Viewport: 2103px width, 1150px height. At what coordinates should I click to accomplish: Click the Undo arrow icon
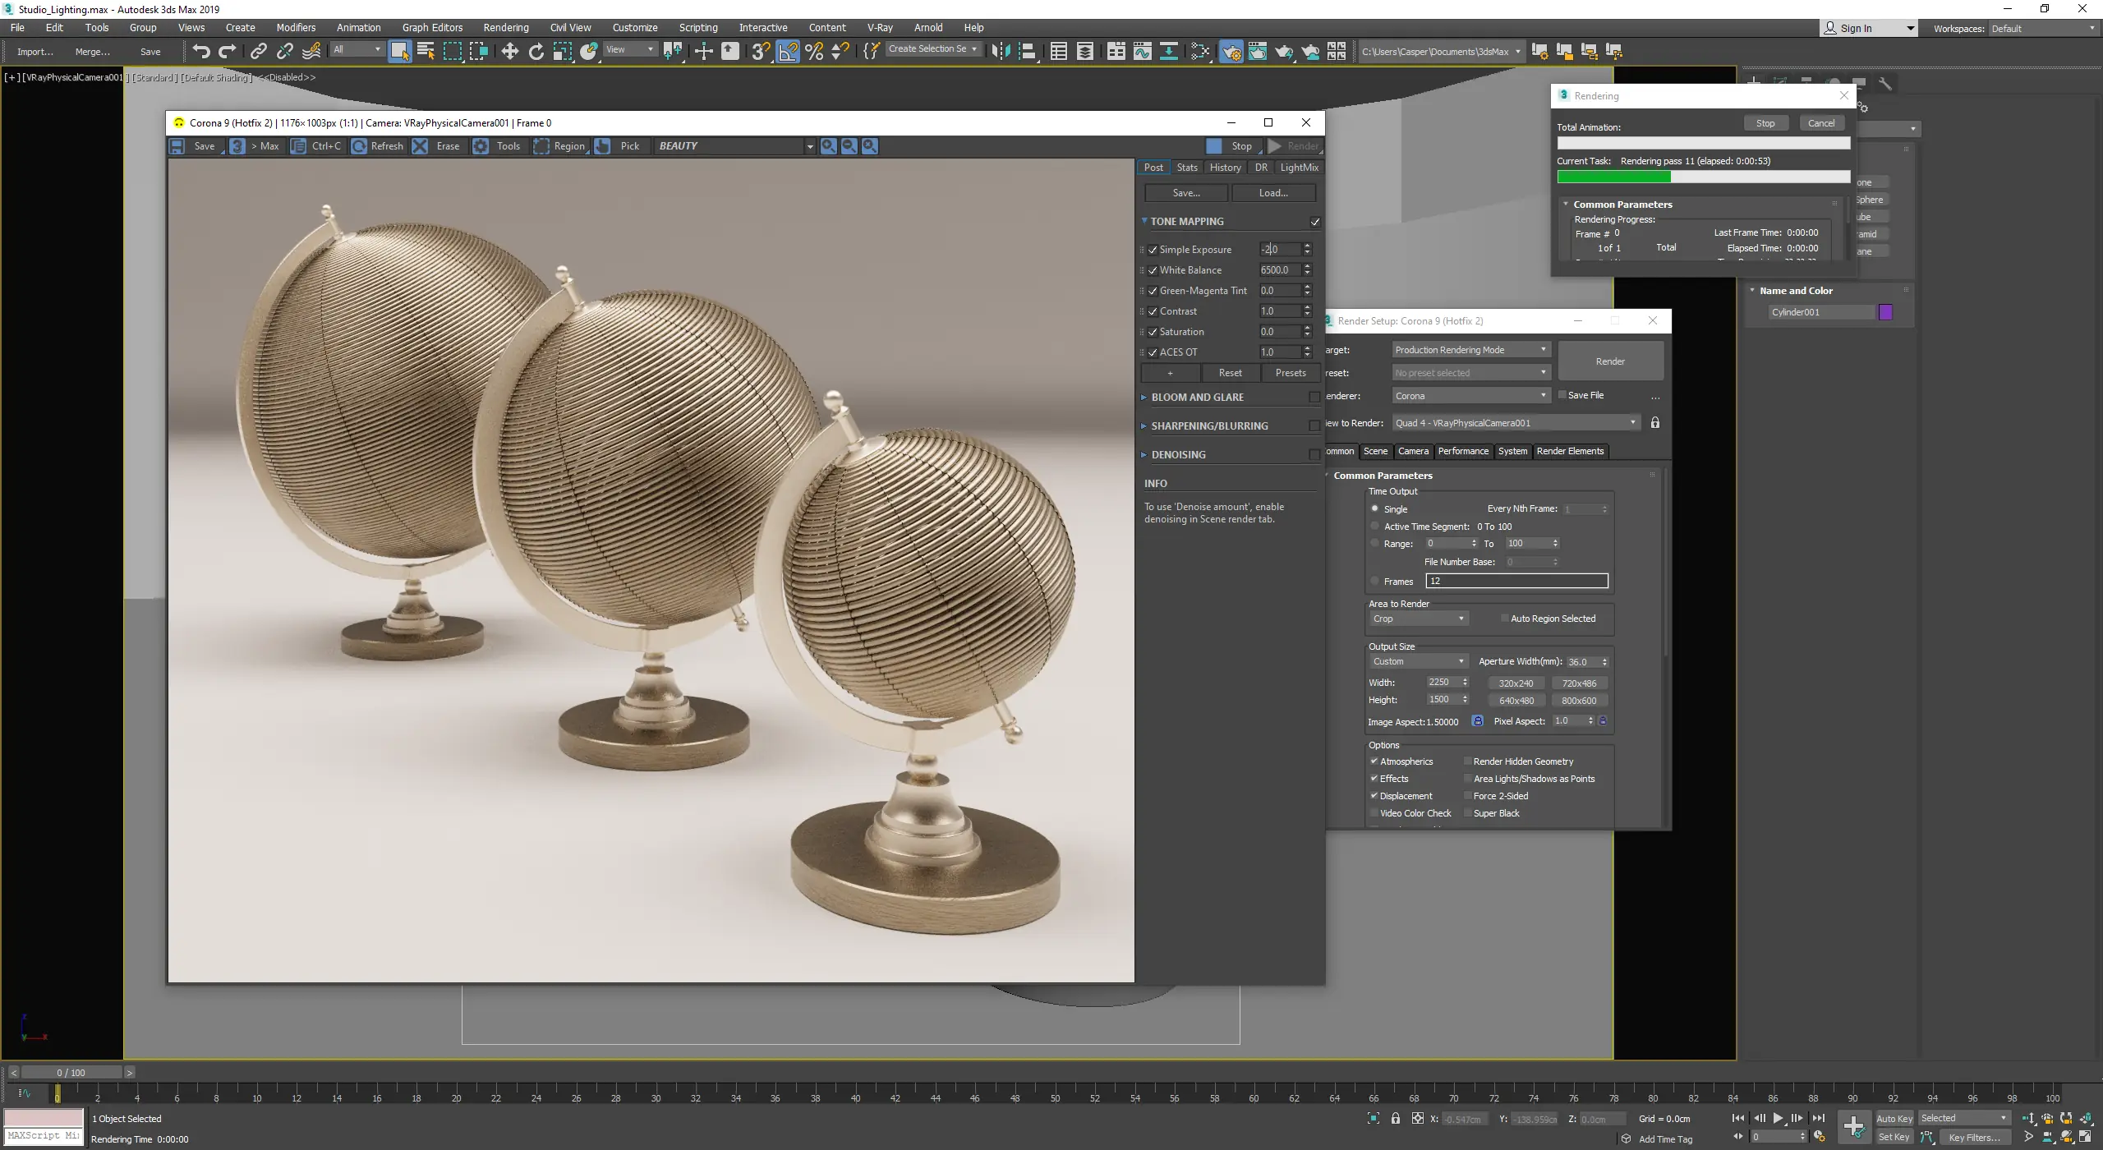pos(200,51)
